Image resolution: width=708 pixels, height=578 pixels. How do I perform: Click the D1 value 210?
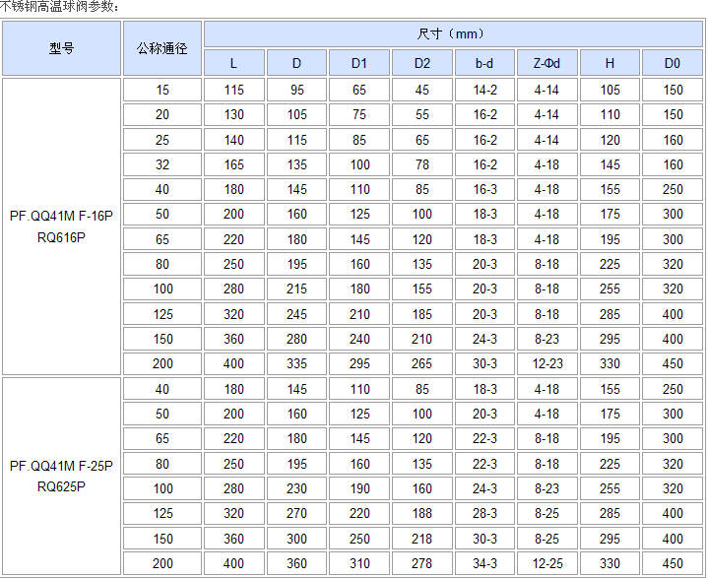click(359, 314)
